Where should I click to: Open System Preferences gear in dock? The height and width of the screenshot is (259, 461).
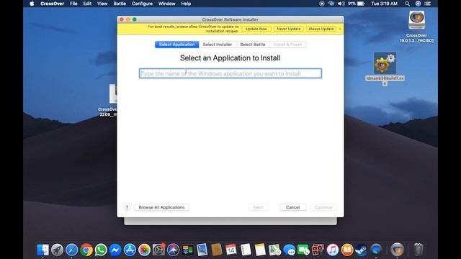[158, 250]
